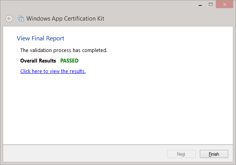Click the Windows App Certification Kit title text
Viewport: 236px width, 165px height.
pyautogui.click(x=65, y=19)
